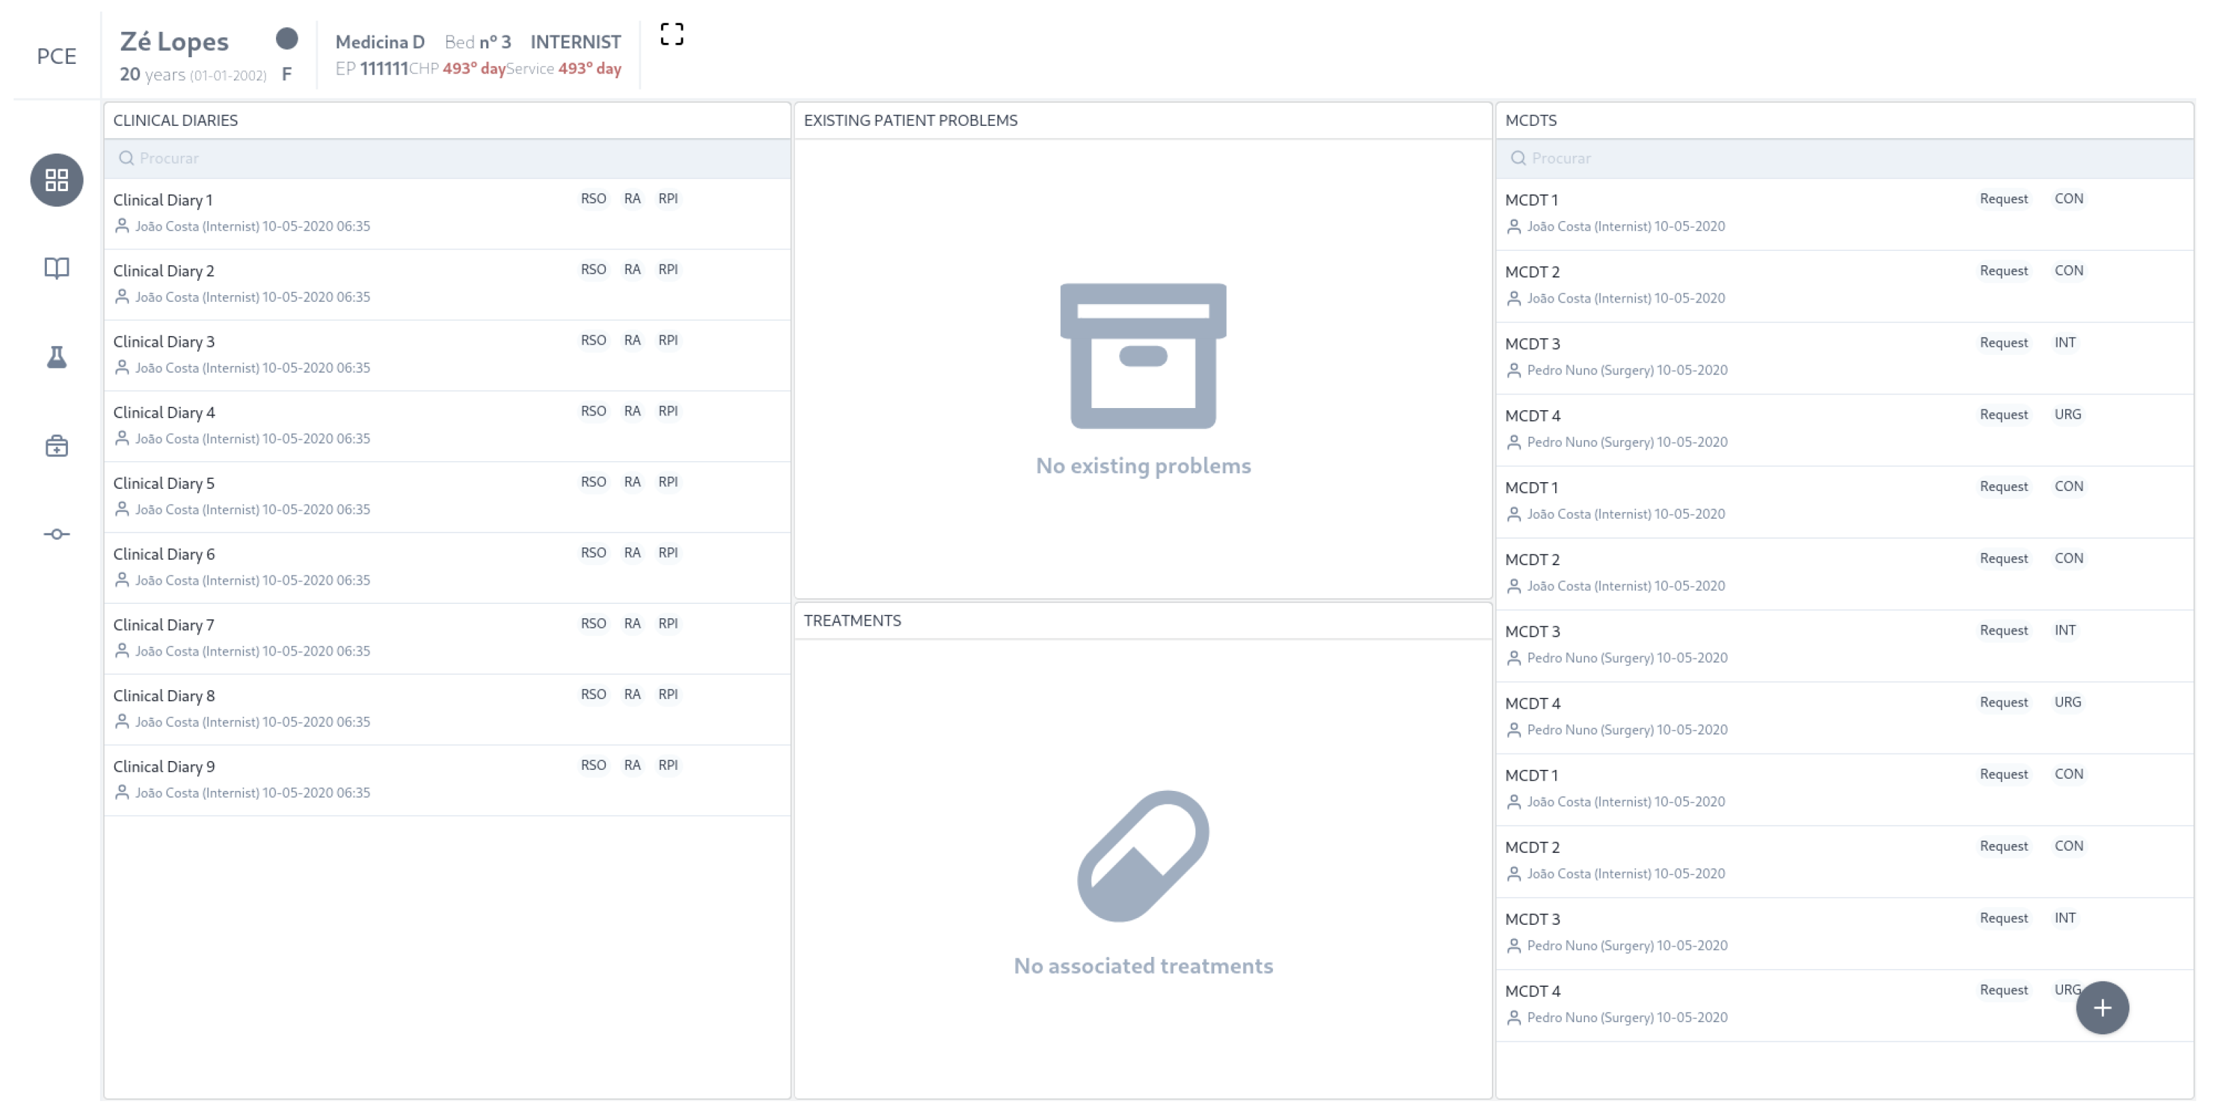This screenshot has height=1116, width=2216.
Task: Open Clinical Diary 9 entry
Action: point(447,781)
